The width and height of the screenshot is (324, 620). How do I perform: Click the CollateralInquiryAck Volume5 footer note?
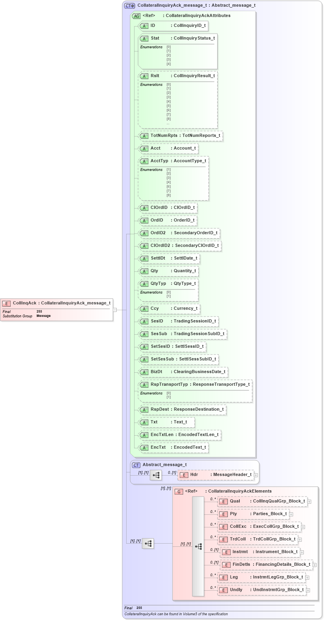[x=176, y=614]
